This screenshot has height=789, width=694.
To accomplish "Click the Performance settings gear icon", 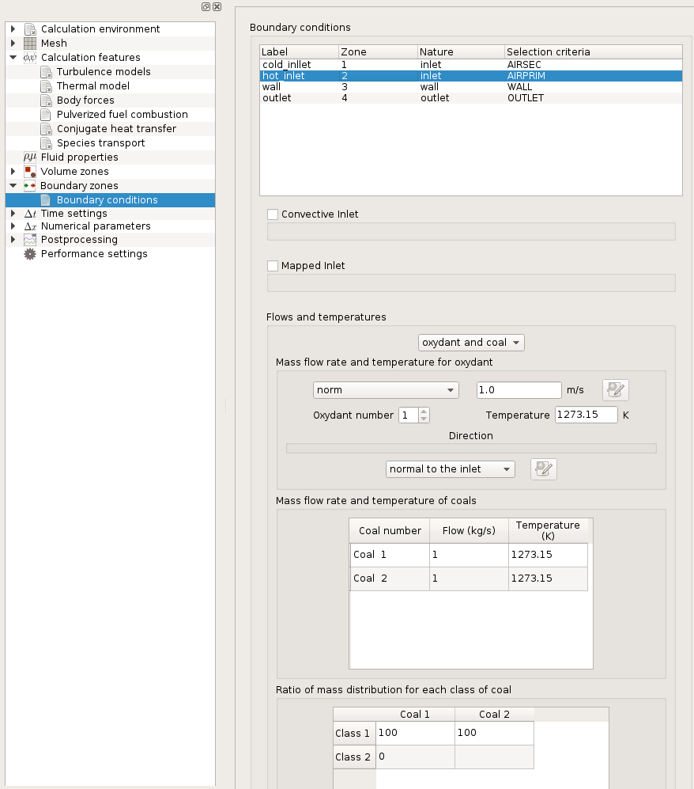I will click(30, 254).
